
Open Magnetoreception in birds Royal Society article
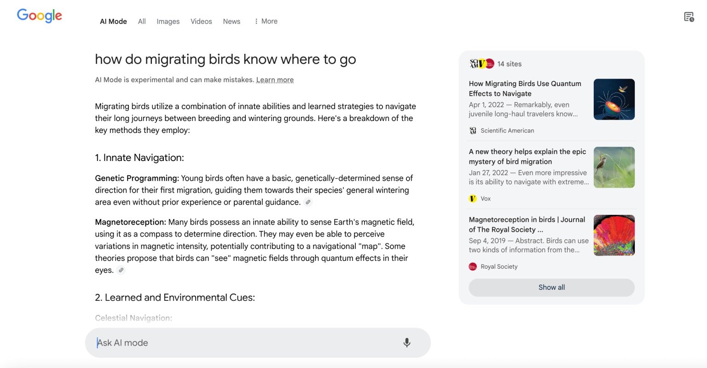(527, 224)
